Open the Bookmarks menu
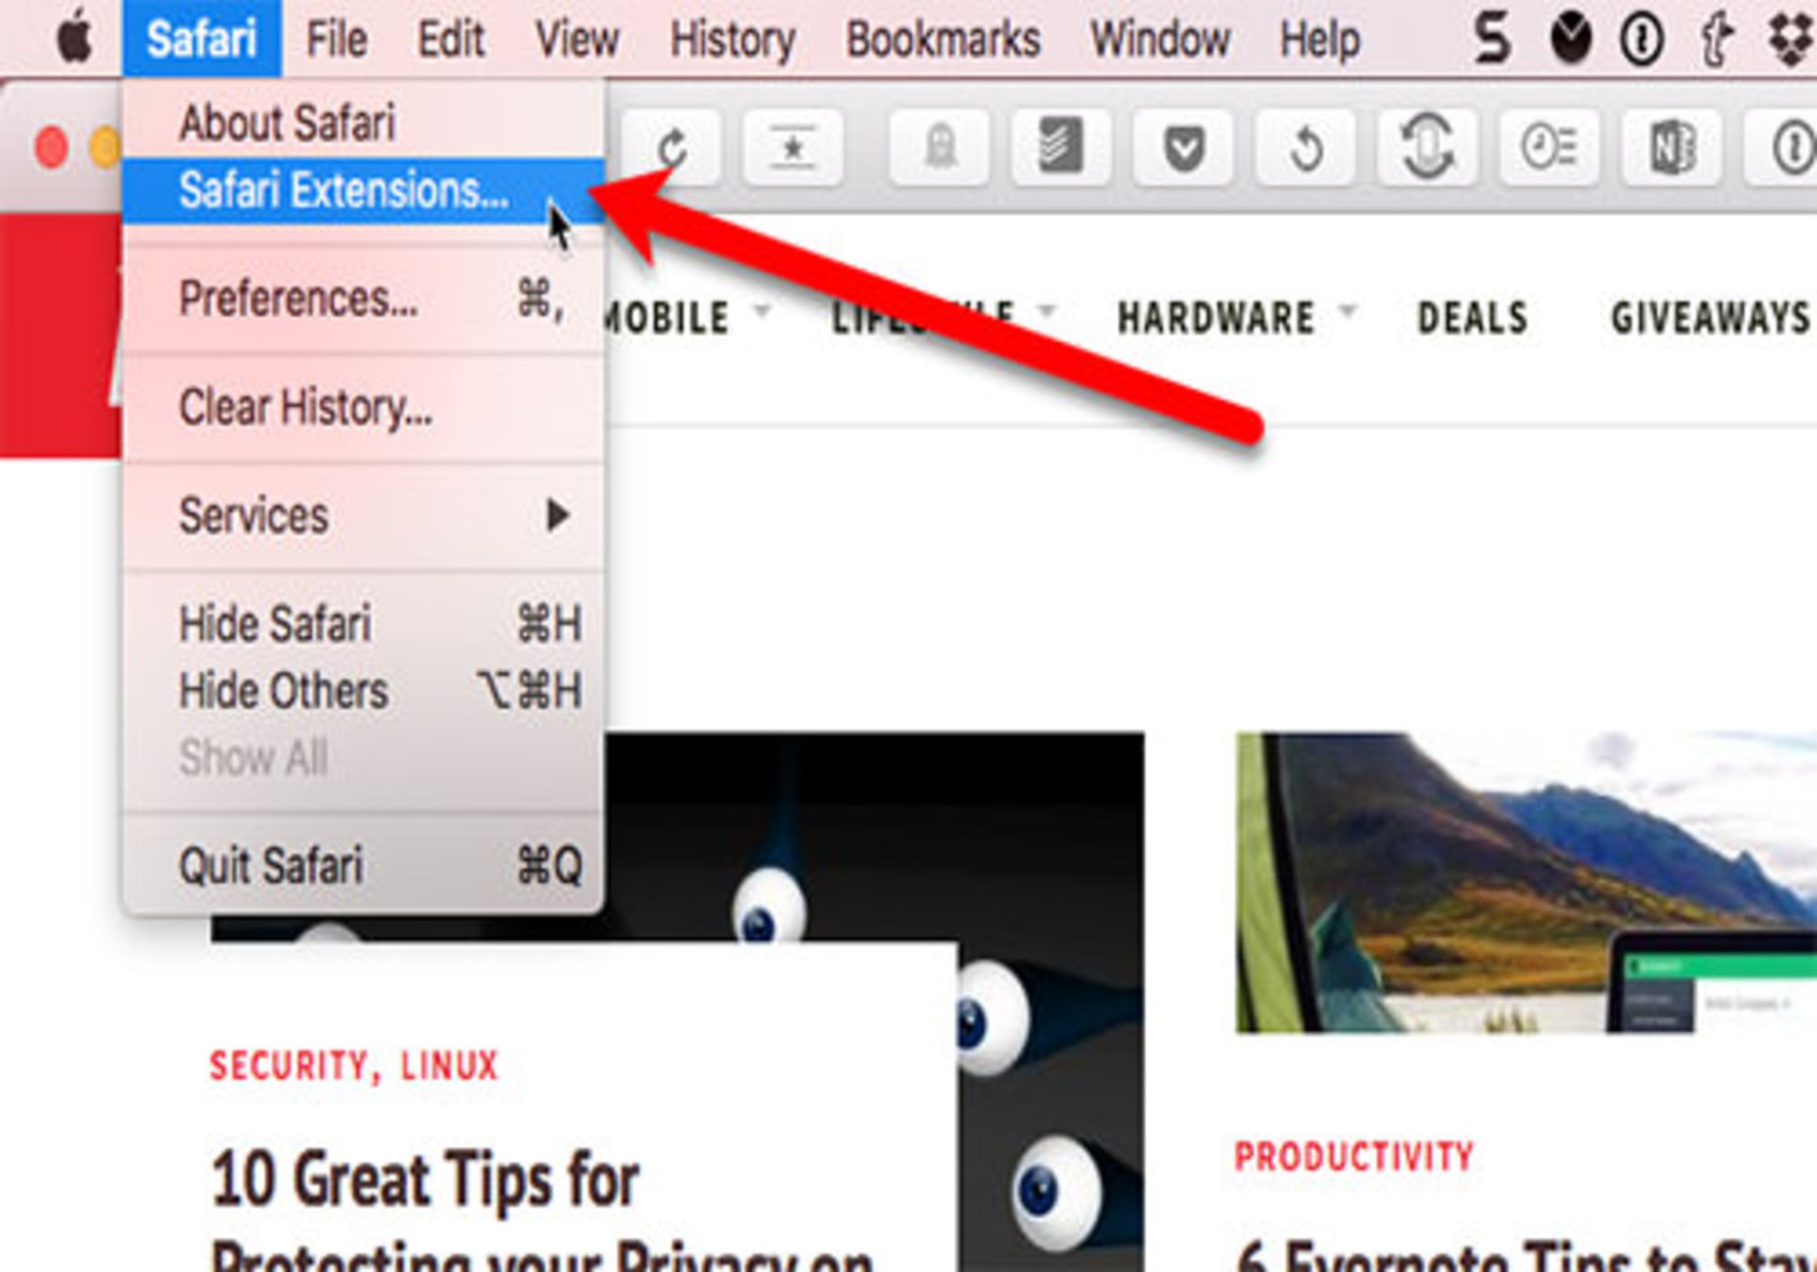This screenshot has width=1817, height=1272. (944, 39)
